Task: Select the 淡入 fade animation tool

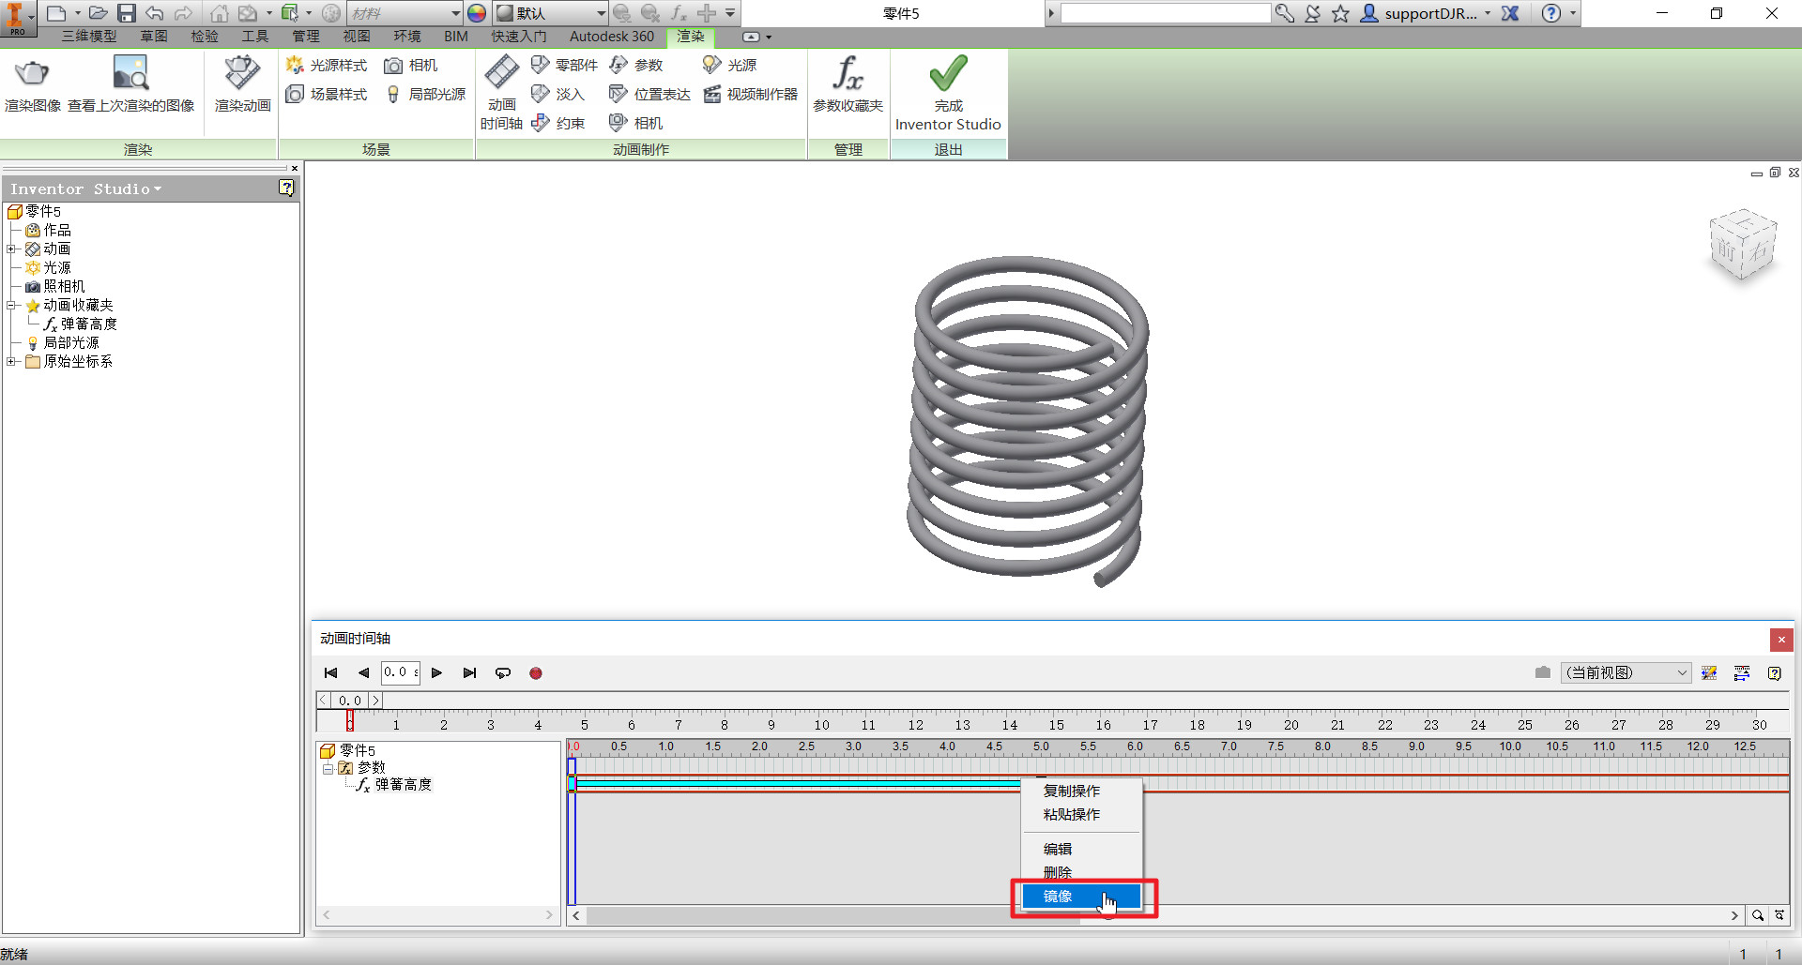Action: (x=557, y=94)
